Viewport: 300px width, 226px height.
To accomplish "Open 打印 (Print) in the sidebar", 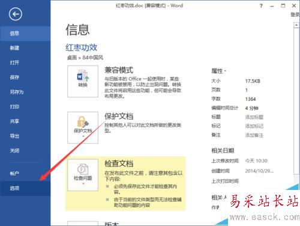I will click(x=25, y=106).
